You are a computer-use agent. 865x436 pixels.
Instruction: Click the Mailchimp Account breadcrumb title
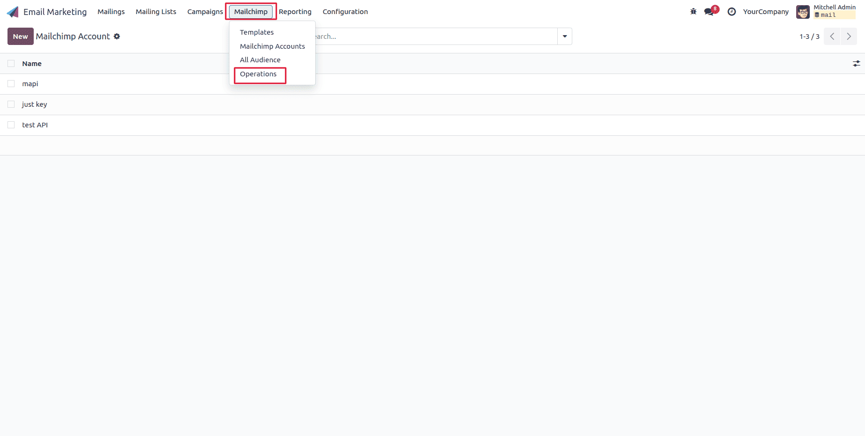coord(73,37)
